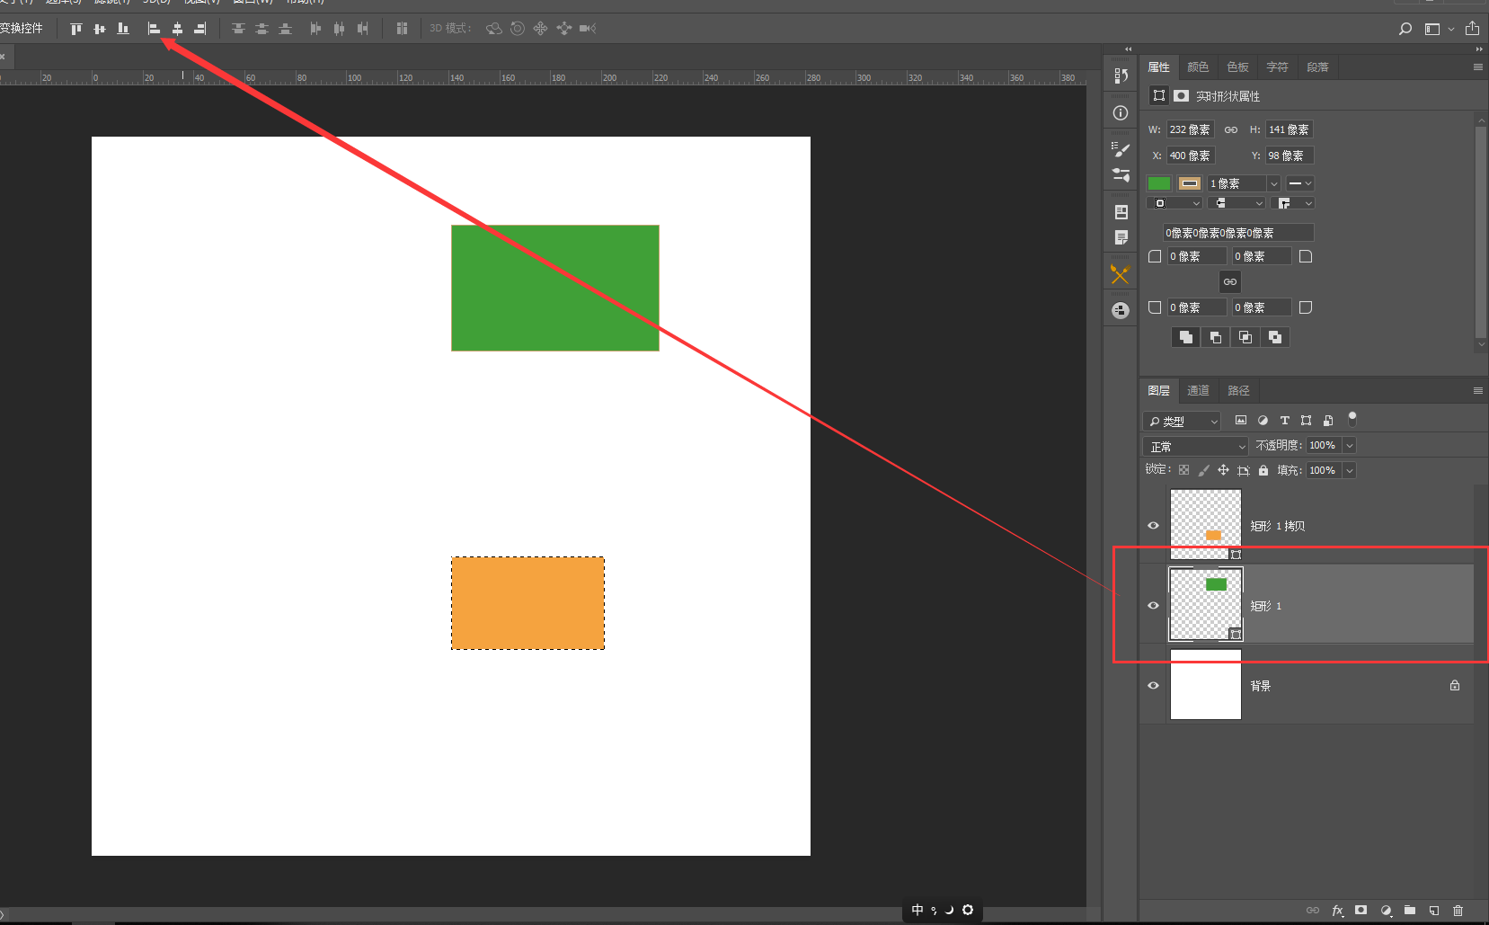The image size is (1489, 925).
Task: Open the stroke width 1 像素 dropdown
Action: coord(1273,183)
